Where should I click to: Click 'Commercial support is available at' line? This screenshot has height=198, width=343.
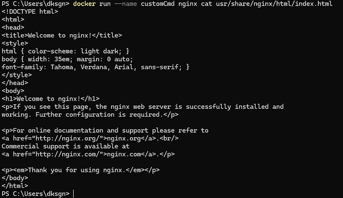pos(65,146)
